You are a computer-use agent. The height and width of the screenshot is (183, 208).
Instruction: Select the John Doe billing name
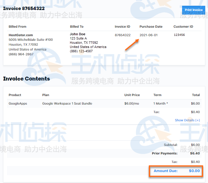[77, 34]
